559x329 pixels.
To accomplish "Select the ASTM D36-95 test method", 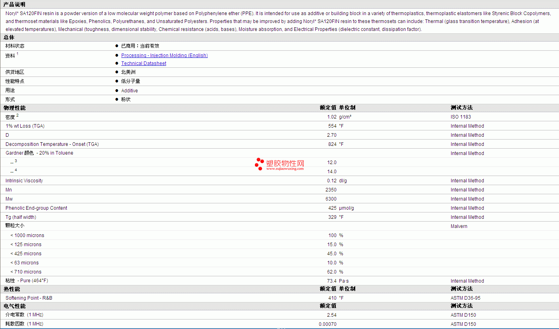I will coord(465,298).
